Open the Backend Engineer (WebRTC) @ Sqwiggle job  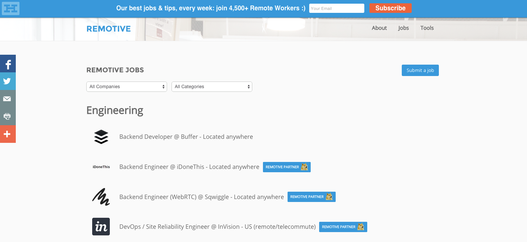[x=202, y=197]
